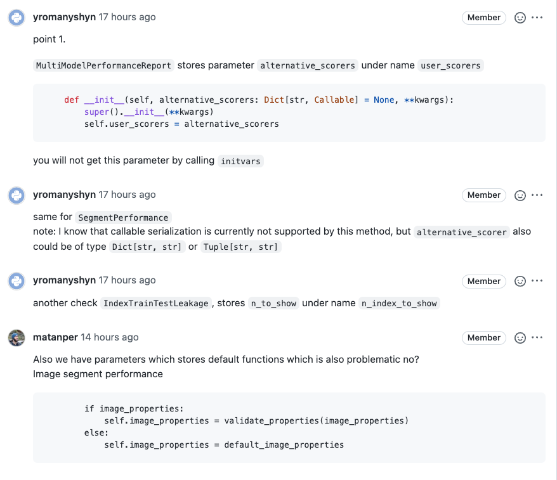
Task: Click 'SegmentPerformance' inline code
Action: (x=123, y=217)
